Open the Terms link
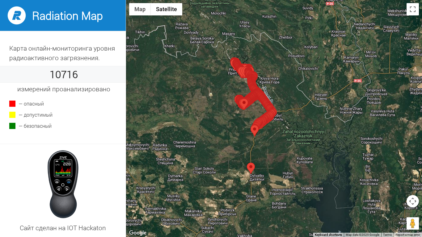The height and width of the screenshot is (237, 422). (387, 235)
